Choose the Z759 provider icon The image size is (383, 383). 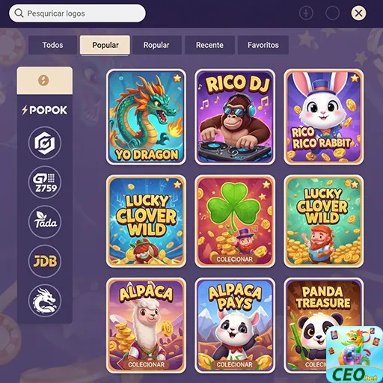point(45,183)
